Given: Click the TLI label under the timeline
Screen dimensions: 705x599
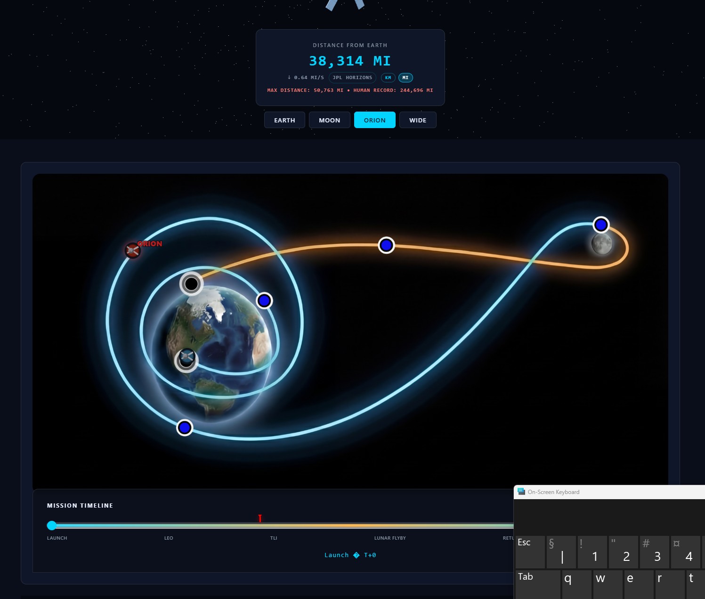Looking at the screenshot, I should click(274, 538).
